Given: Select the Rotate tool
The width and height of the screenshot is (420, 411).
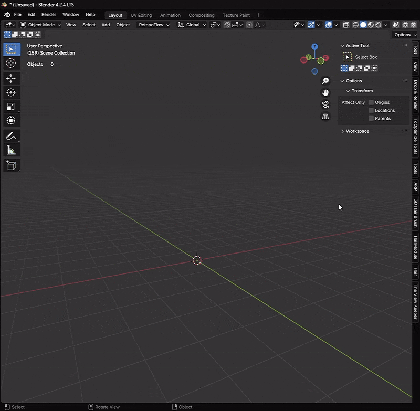Looking at the screenshot, I should coord(11,92).
